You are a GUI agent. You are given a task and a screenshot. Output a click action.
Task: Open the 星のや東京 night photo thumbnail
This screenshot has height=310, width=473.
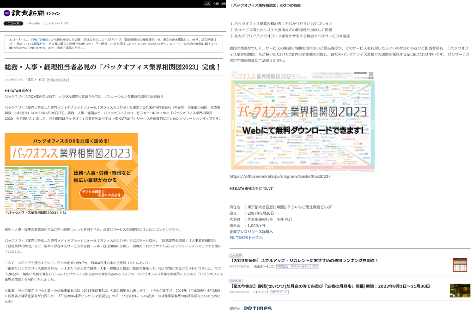point(460,291)
